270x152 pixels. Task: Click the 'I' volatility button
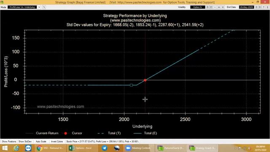pyautogui.click(x=215, y=7)
